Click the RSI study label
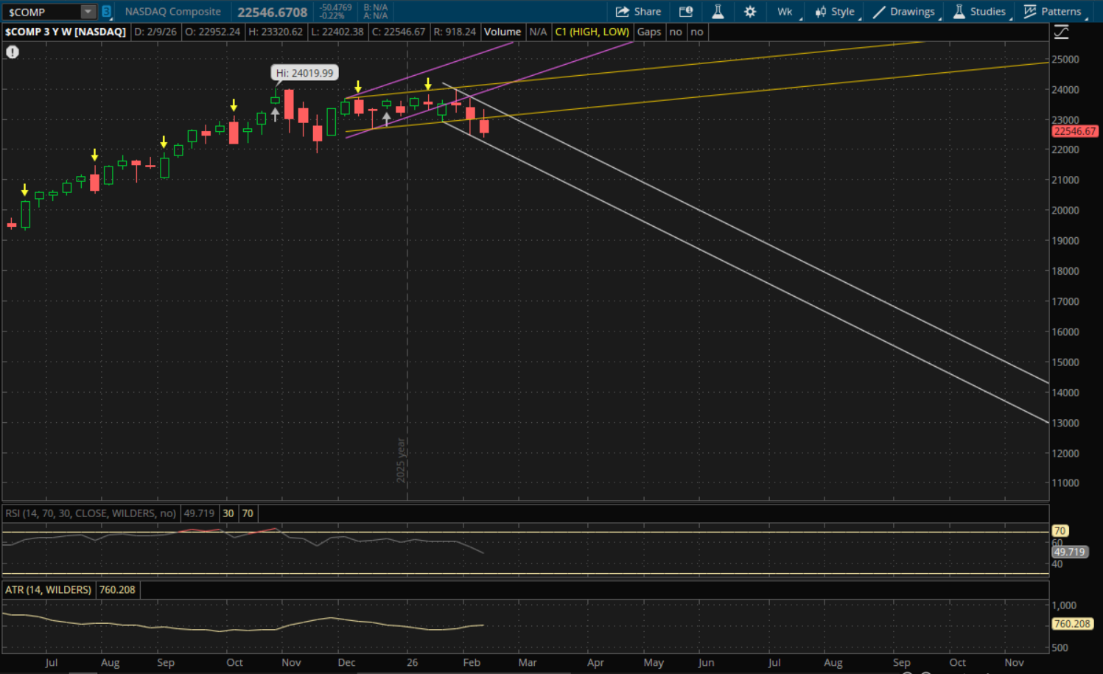 [x=90, y=513]
